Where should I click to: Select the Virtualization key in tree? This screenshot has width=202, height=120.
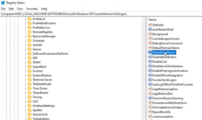pyautogui.click(x=41, y=119)
